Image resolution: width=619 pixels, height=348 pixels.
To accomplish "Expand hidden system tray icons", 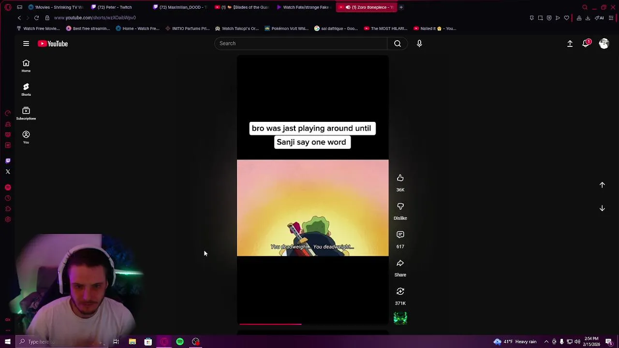I will pos(546,342).
